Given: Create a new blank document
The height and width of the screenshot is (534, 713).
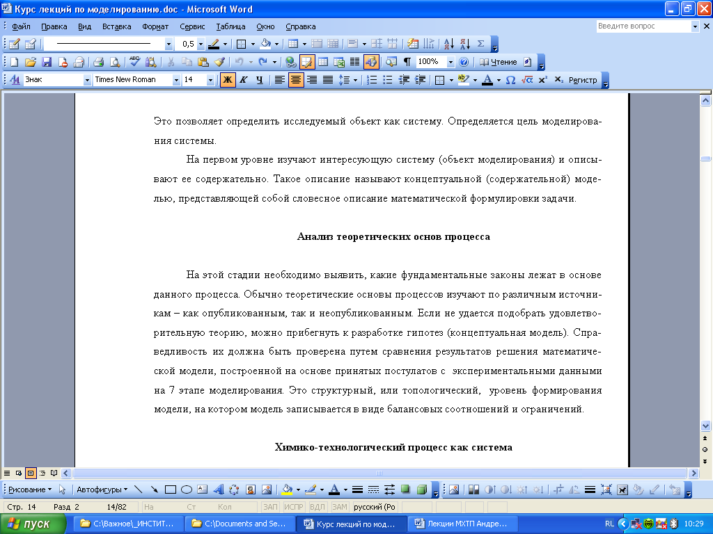Looking at the screenshot, I should 14,62.
